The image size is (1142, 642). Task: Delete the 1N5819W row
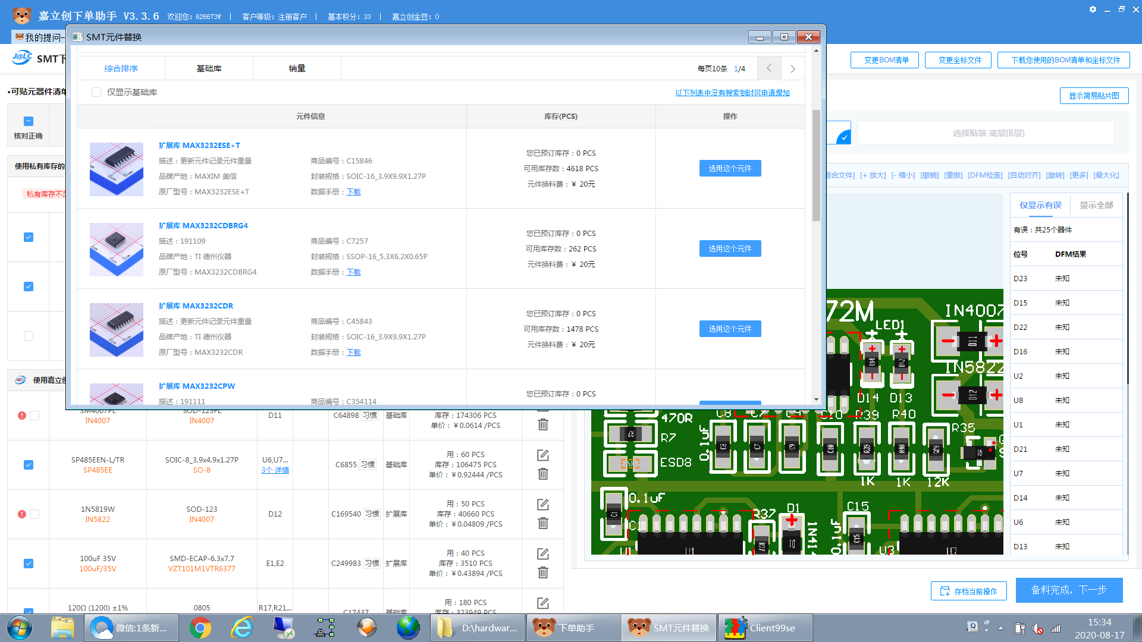click(542, 523)
